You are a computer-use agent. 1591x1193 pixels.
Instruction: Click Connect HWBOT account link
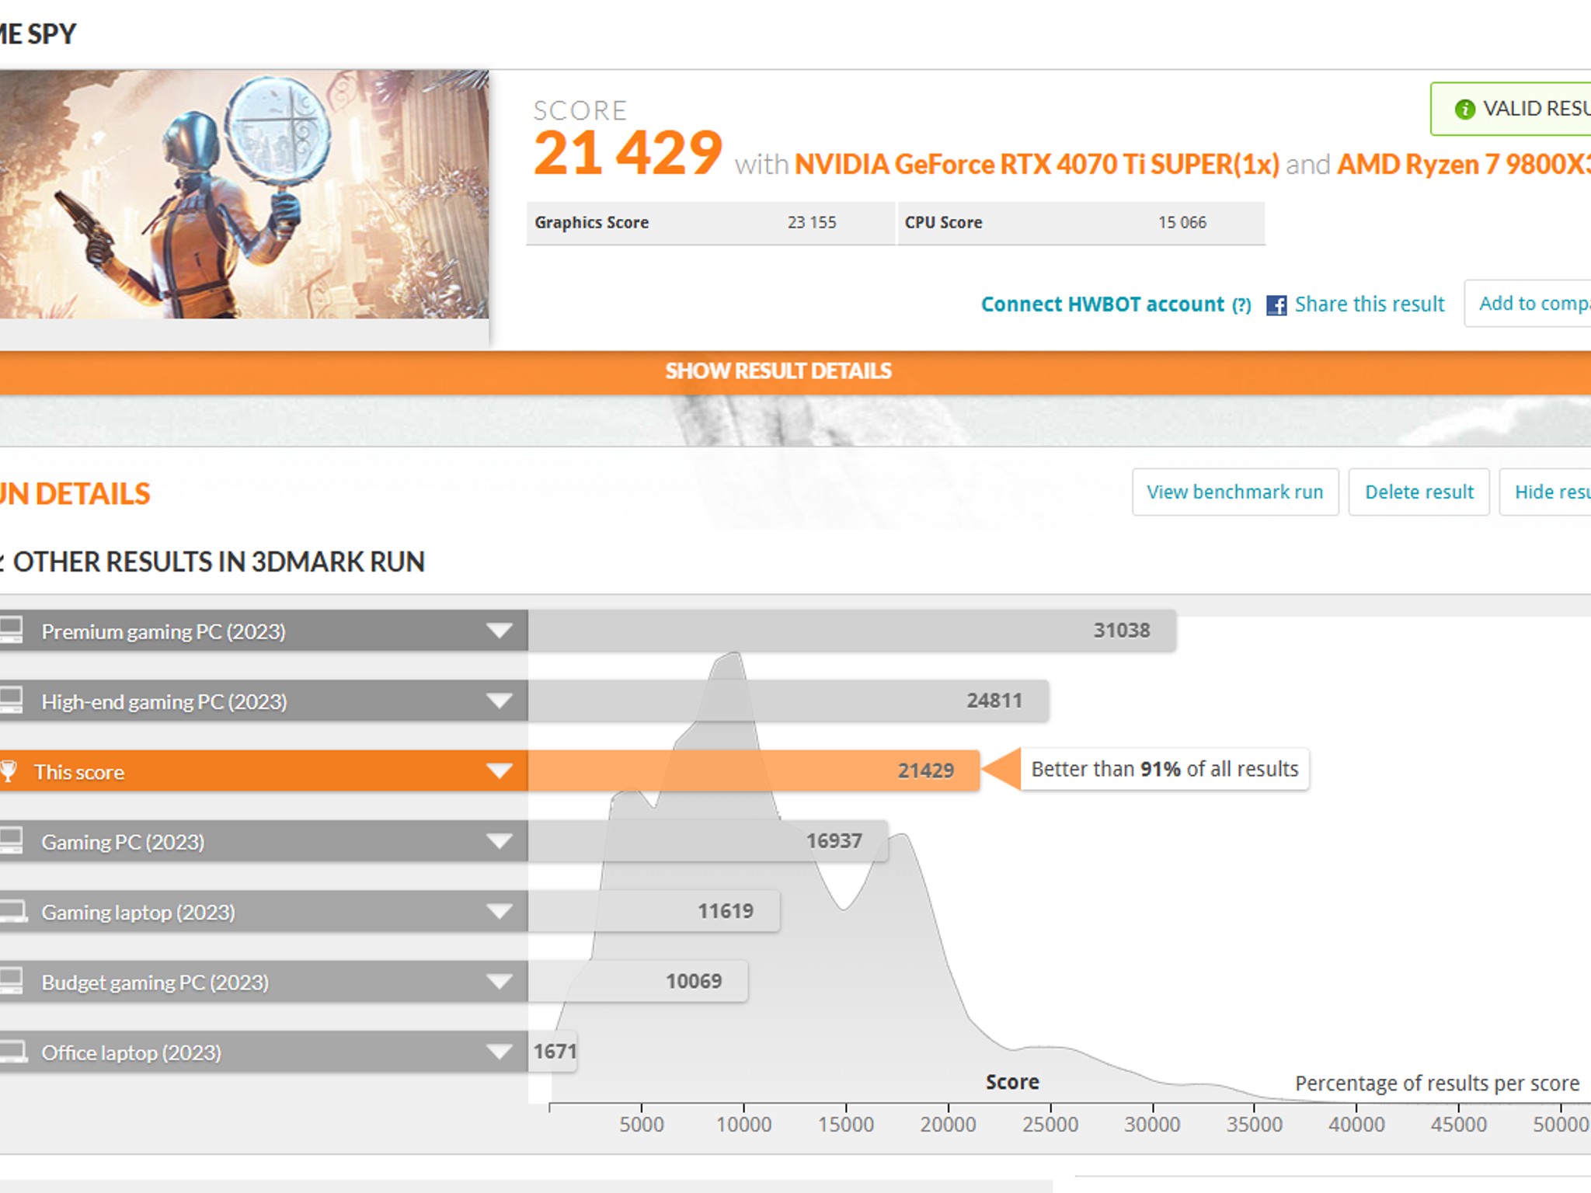click(x=1102, y=304)
